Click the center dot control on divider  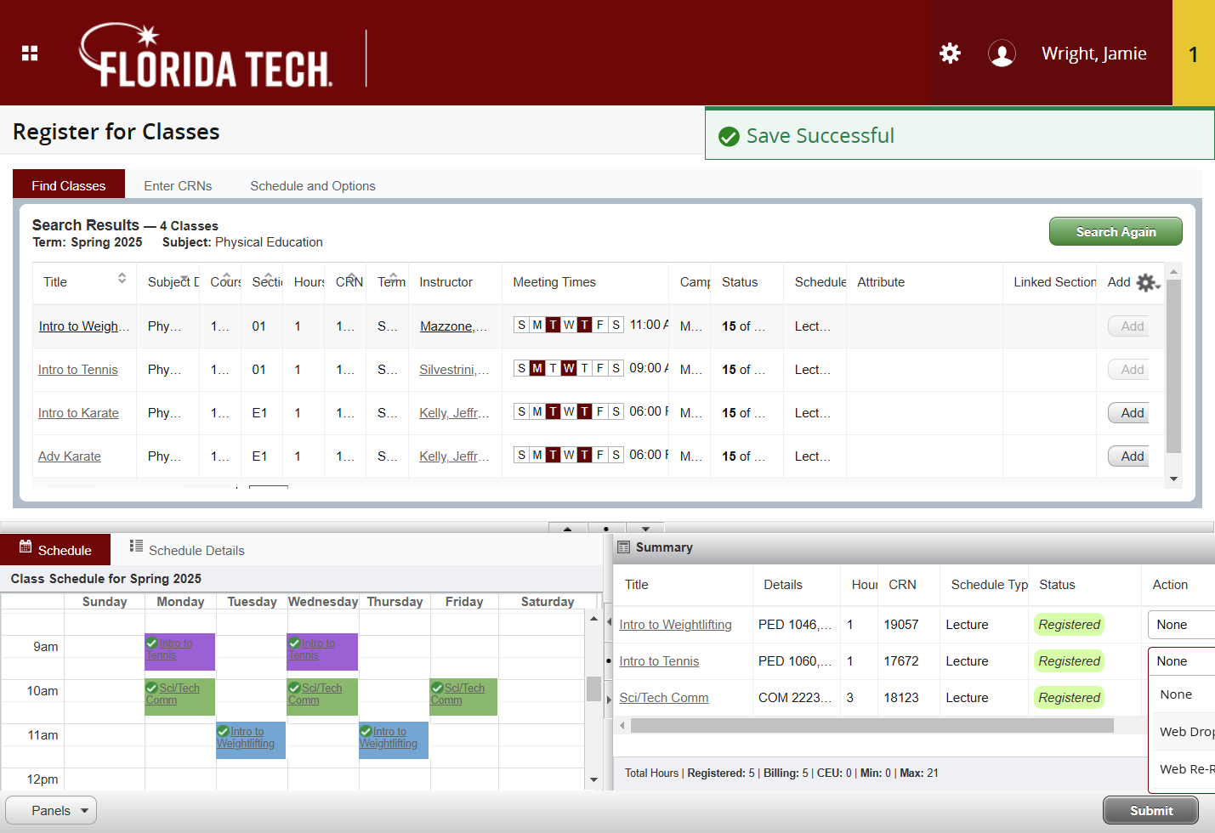coord(605,528)
